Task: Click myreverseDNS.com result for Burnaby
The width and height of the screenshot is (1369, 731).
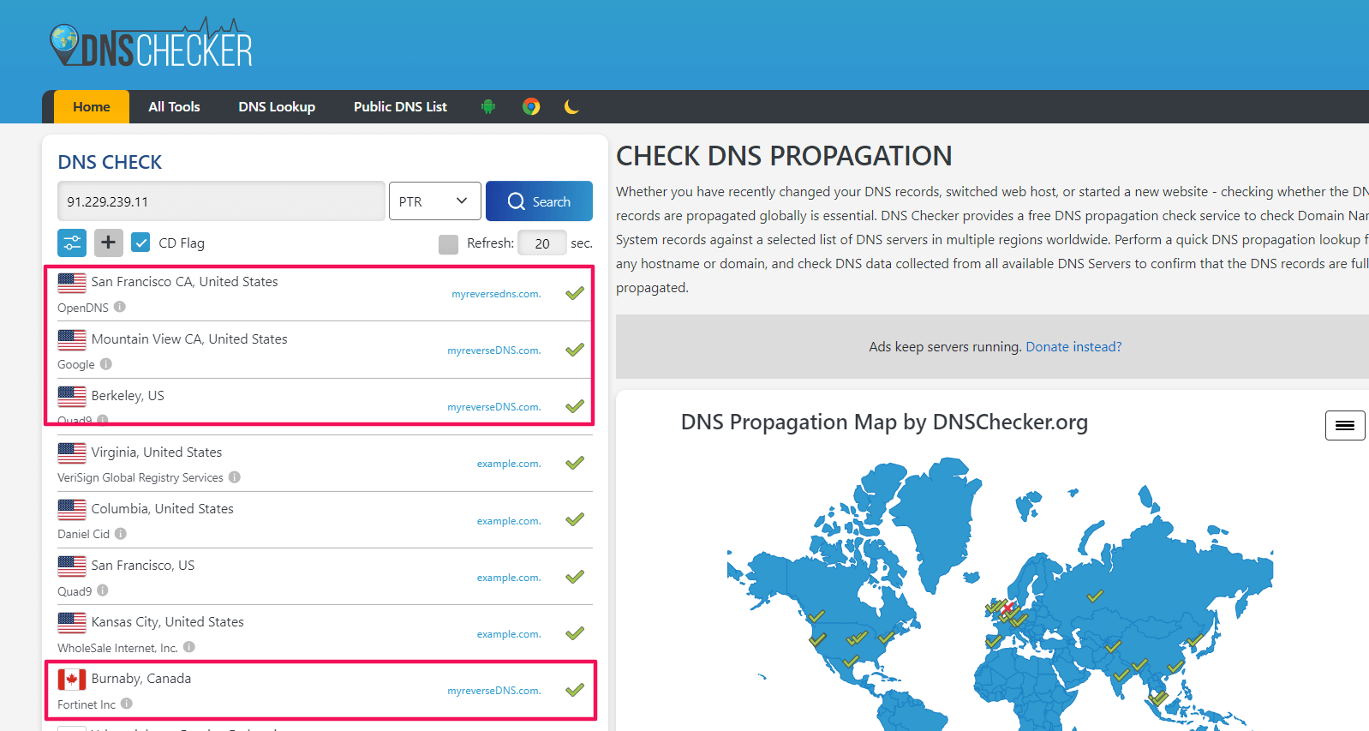Action: (494, 691)
